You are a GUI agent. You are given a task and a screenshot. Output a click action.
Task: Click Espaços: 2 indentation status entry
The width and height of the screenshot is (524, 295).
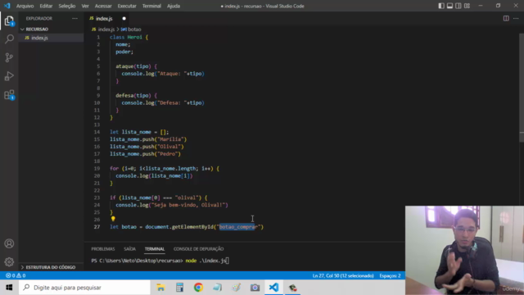click(390, 275)
